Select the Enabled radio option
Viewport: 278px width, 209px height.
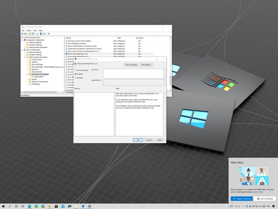pyautogui.click(x=76, y=74)
